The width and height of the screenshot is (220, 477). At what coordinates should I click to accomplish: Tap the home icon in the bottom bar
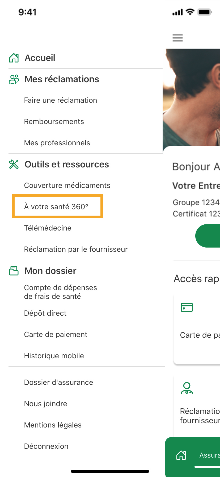181,455
